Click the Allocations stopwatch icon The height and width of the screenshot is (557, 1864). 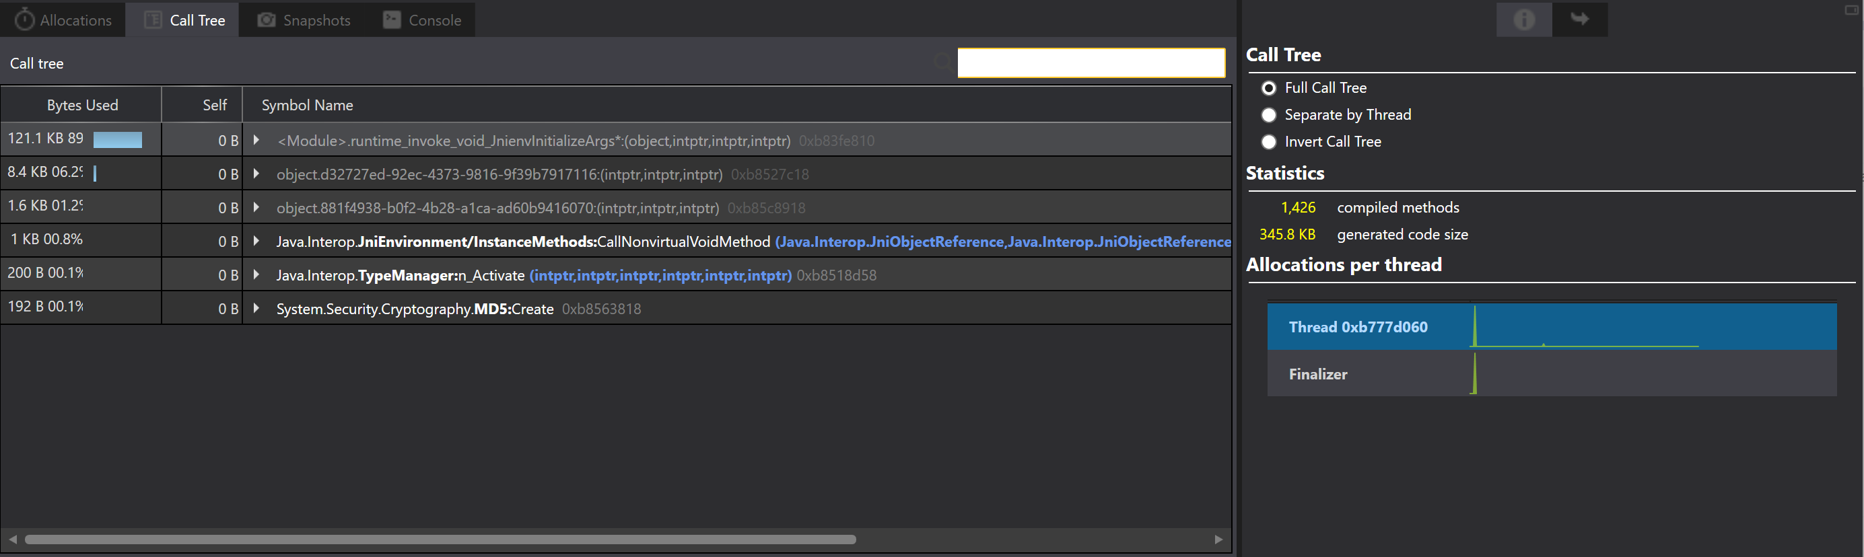[x=24, y=20]
